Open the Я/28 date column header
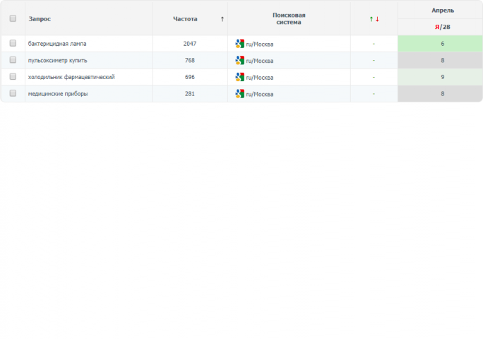 pos(443,27)
